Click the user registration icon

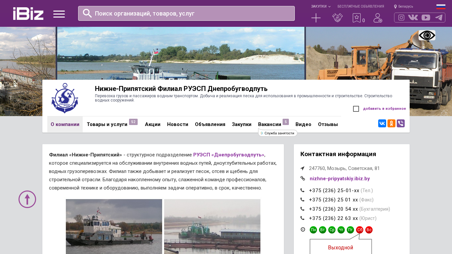point(378,18)
